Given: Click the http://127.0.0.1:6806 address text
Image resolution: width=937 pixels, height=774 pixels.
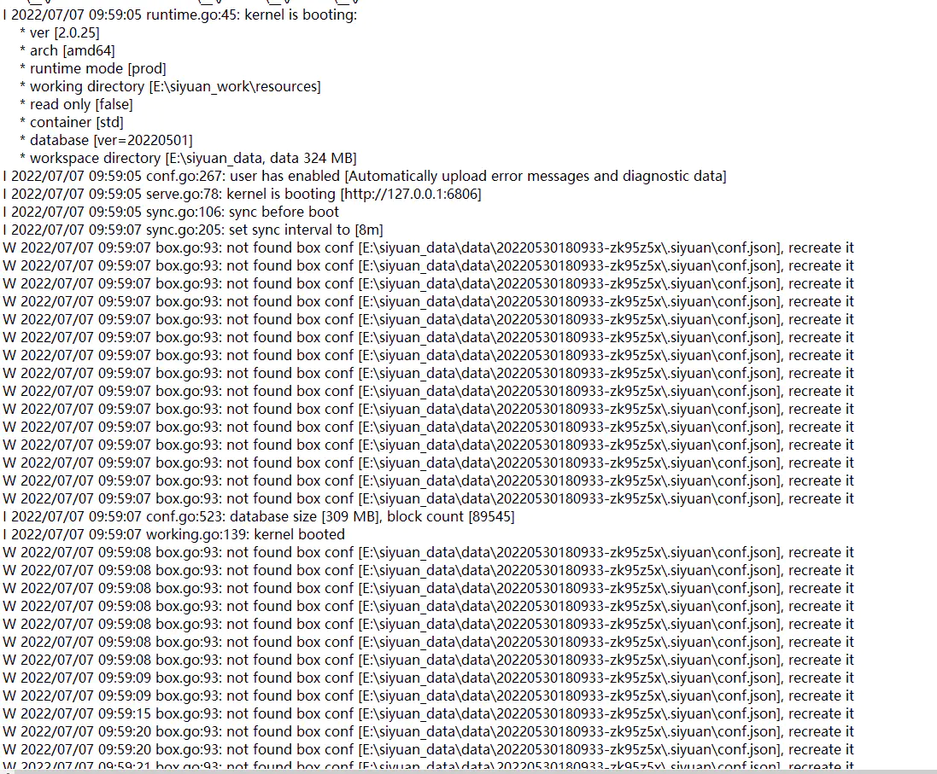Looking at the screenshot, I should point(411,194).
